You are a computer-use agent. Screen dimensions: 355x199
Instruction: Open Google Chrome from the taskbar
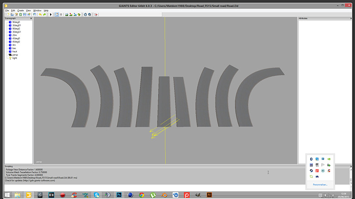(142, 195)
